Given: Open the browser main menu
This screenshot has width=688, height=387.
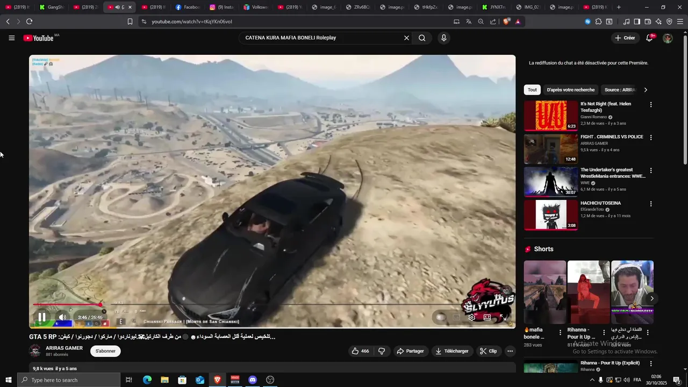Looking at the screenshot, I should pos(680,21).
